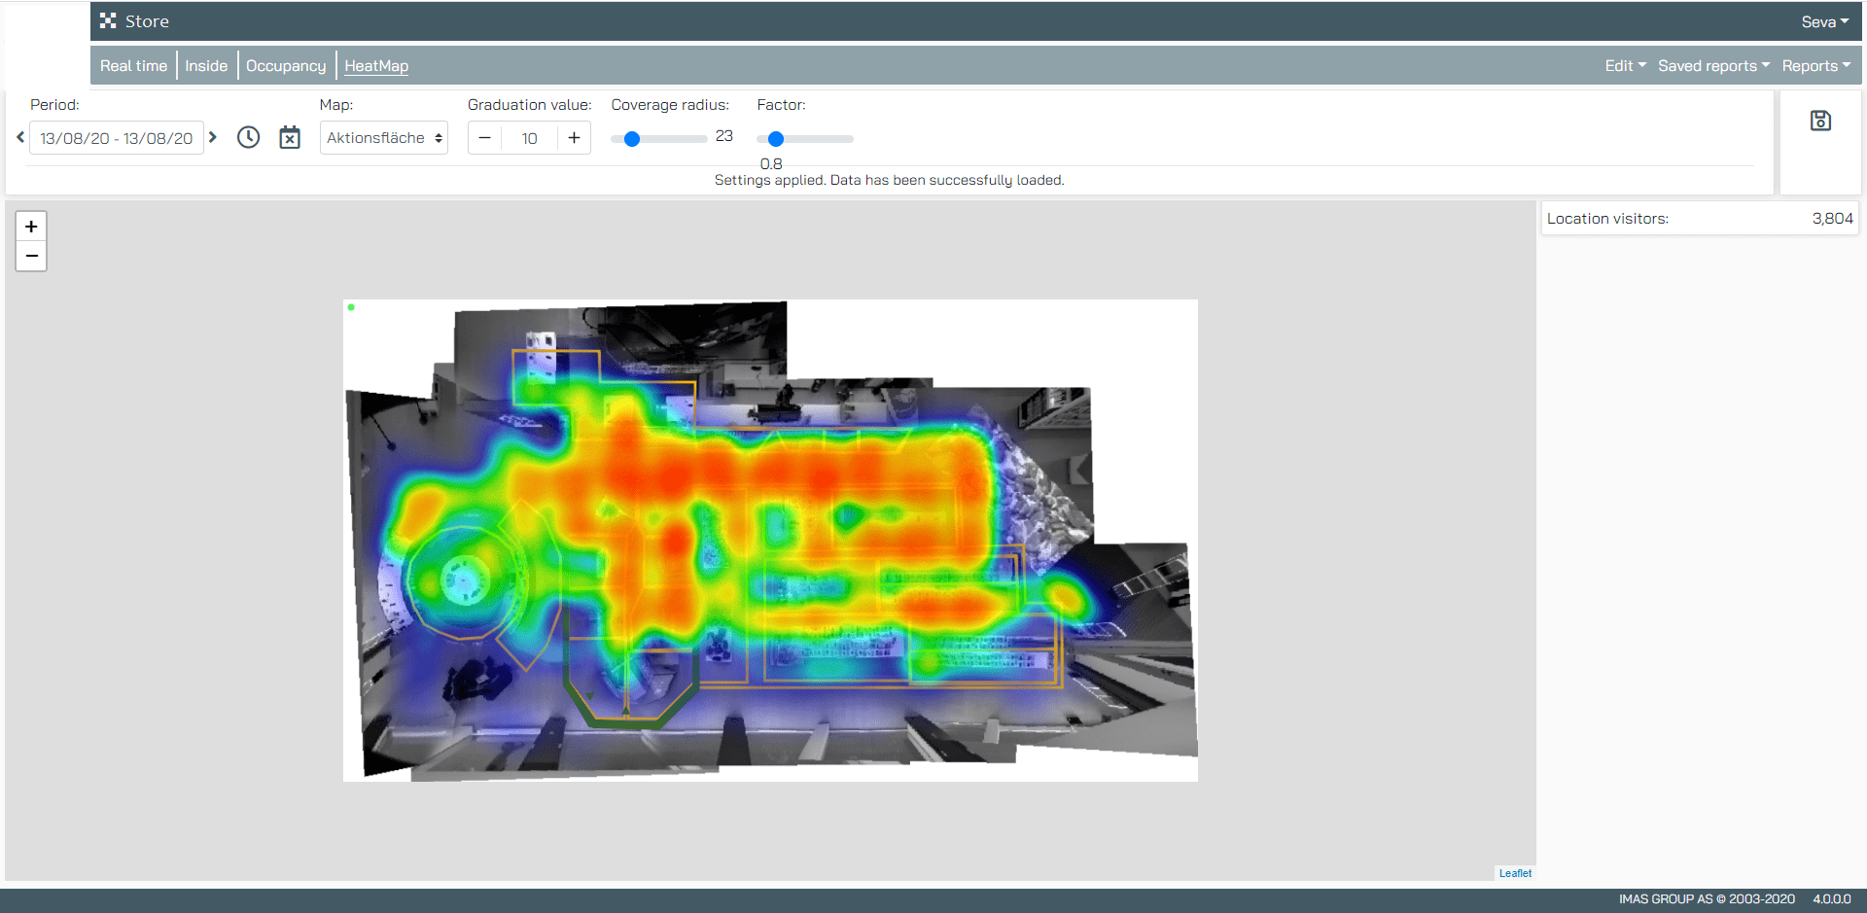Zoom in on the heatmap map
This screenshot has height=913, width=1867.
[31, 227]
